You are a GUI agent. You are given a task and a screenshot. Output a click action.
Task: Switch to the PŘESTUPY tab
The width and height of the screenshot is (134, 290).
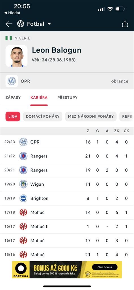pyautogui.click(x=67, y=98)
